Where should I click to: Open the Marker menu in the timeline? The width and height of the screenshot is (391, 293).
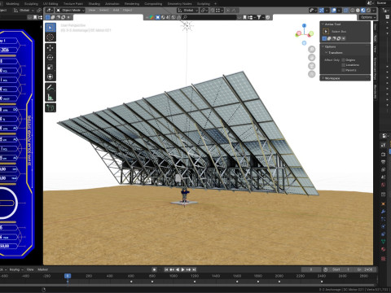point(43,269)
